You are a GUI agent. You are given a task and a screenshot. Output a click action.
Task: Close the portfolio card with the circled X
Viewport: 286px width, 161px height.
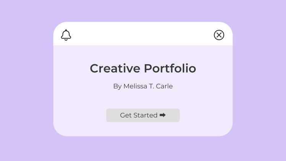click(219, 35)
